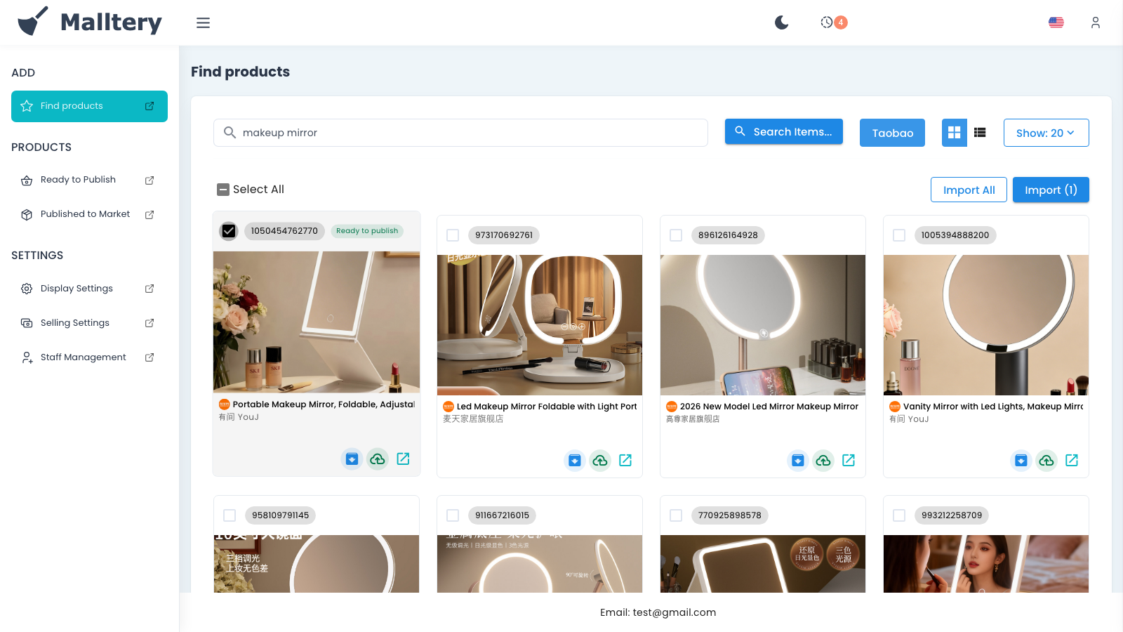1123x632 pixels.
Task: Open the Vanity Mirror with Led Lights image
Action: click(986, 325)
